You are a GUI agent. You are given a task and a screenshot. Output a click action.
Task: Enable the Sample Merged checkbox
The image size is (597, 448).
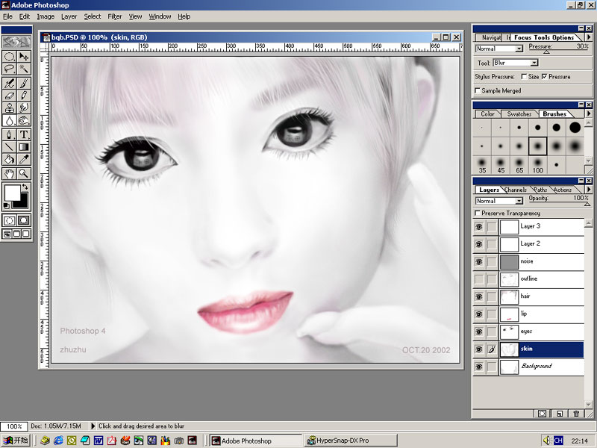click(478, 90)
